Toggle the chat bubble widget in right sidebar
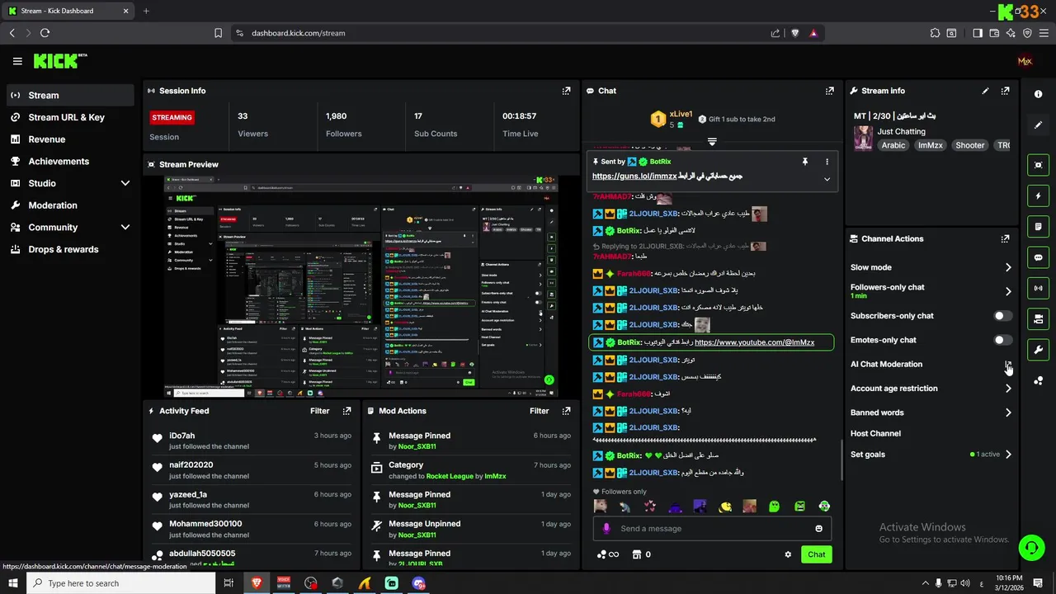Screen dimensions: 1056x594 tap(1039, 257)
